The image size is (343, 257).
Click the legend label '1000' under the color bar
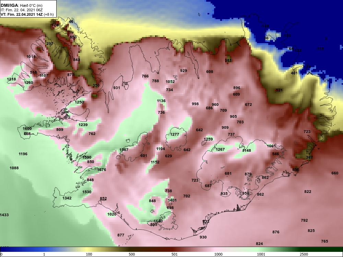tap(218, 254)
